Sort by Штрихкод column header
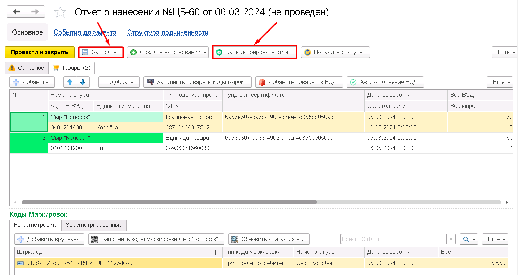This screenshot has height=275, width=518. 118,252
